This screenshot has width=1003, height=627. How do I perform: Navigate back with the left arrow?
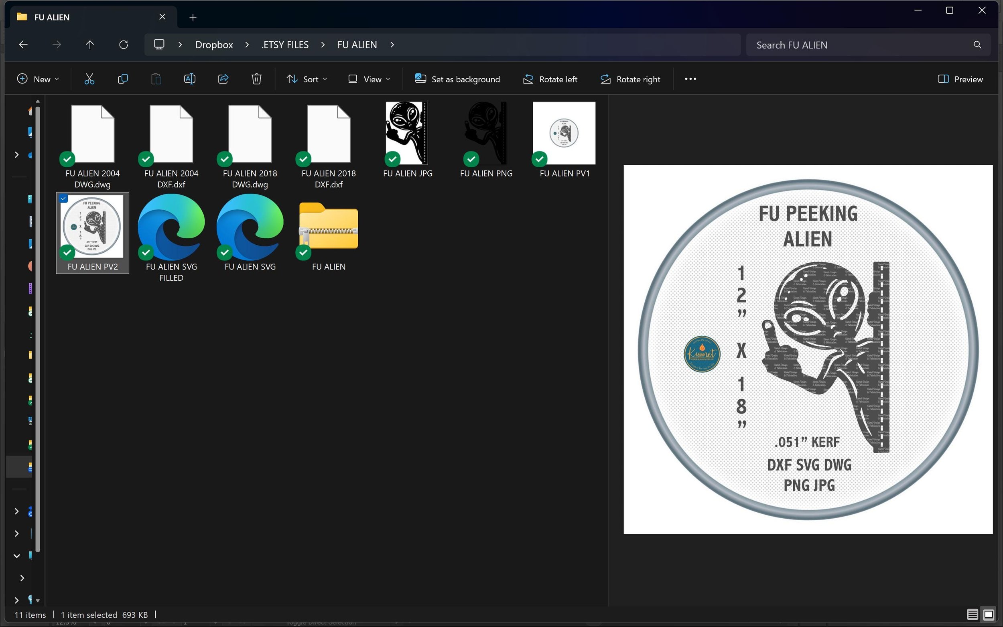coord(23,45)
